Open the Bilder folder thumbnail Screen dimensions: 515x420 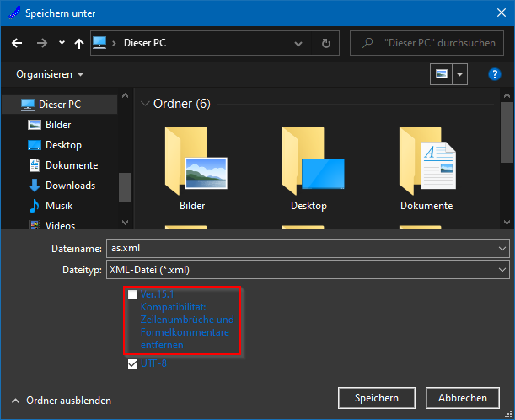(x=192, y=165)
